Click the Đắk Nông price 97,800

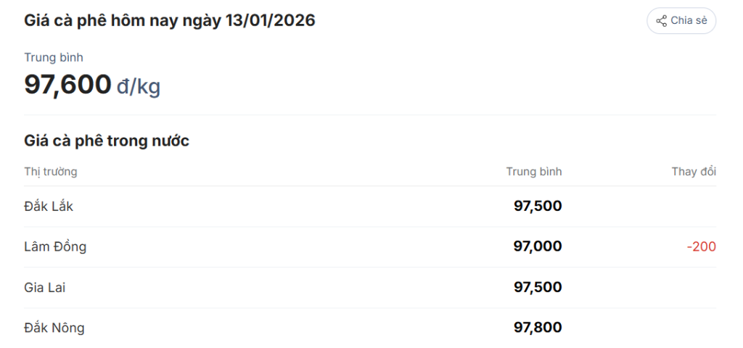[537, 328]
